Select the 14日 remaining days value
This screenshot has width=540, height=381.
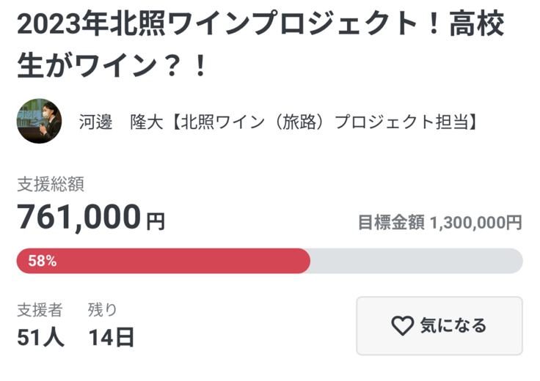112,337
